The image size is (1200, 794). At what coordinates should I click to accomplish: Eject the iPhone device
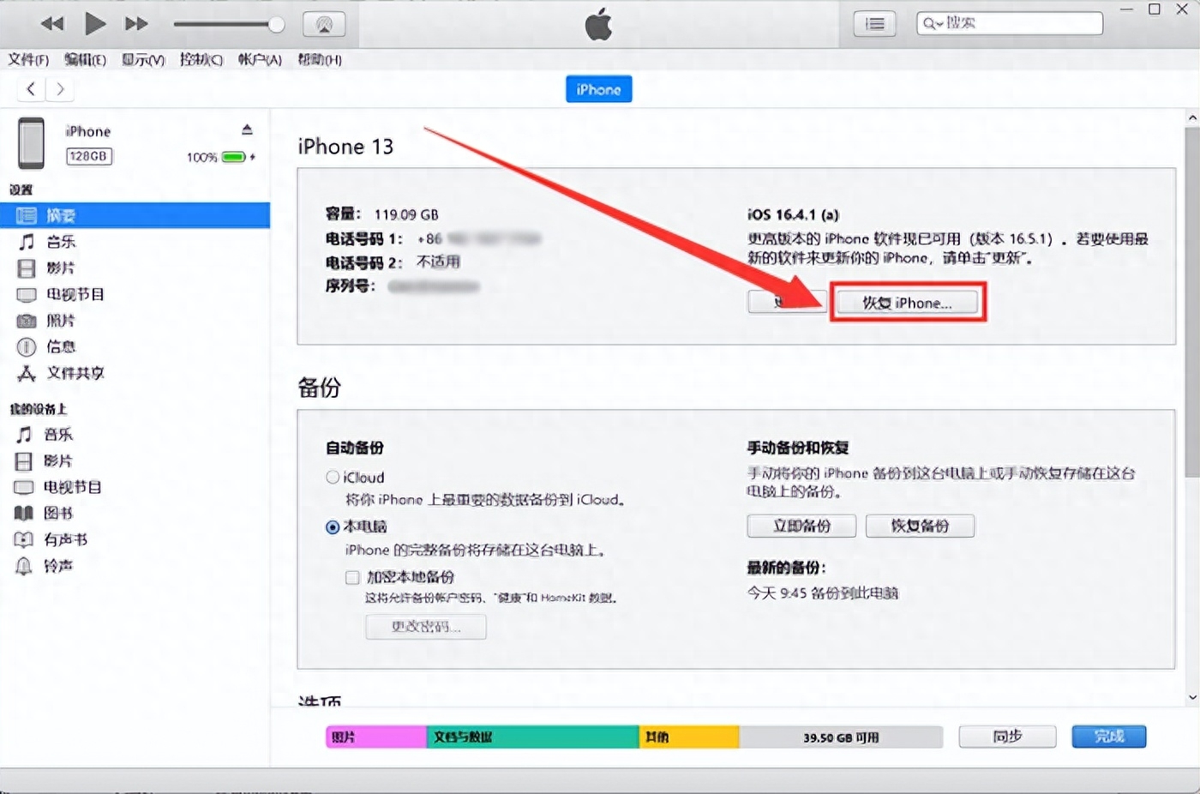coord(247,129)
